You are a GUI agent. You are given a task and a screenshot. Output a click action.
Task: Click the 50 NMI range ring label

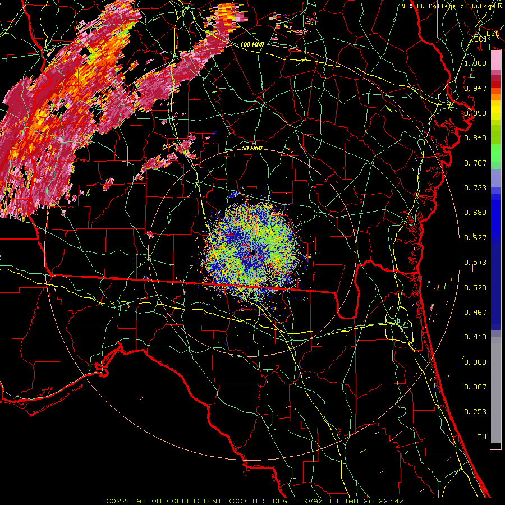coord(252,148)
